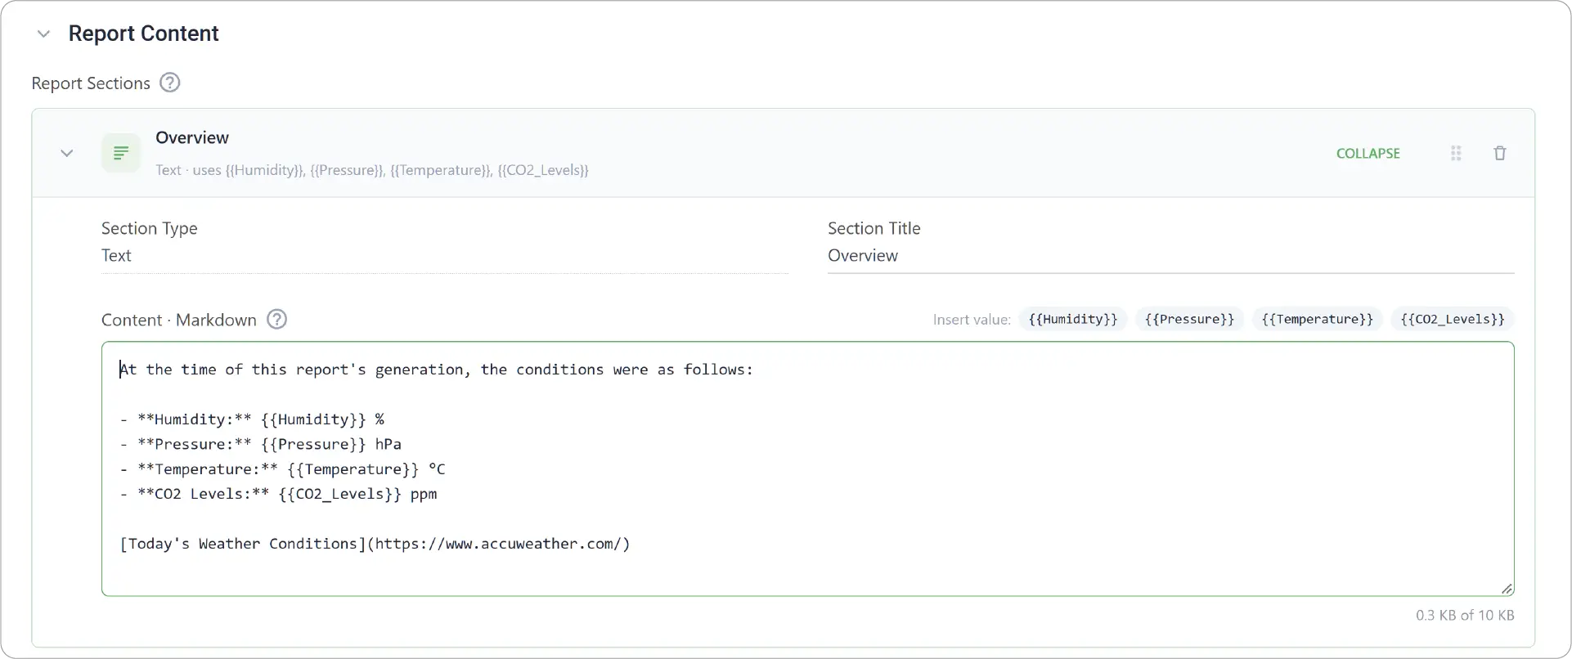The height and width of the screenshot is (659, 1572).
Task: Click the COLLAPSE button
Action: click(x=1368, y=153)
